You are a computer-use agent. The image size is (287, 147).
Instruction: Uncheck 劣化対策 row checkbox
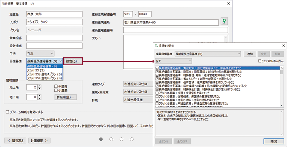(x=157, y=68)
